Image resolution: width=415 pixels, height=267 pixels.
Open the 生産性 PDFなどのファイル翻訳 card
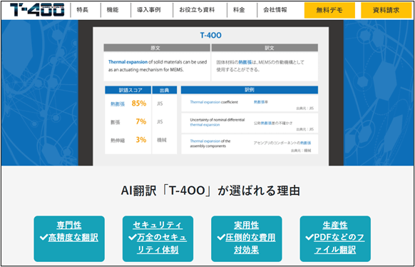(335, 238)
